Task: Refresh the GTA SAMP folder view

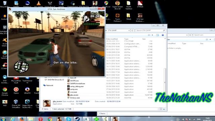Action: point(132,31)
